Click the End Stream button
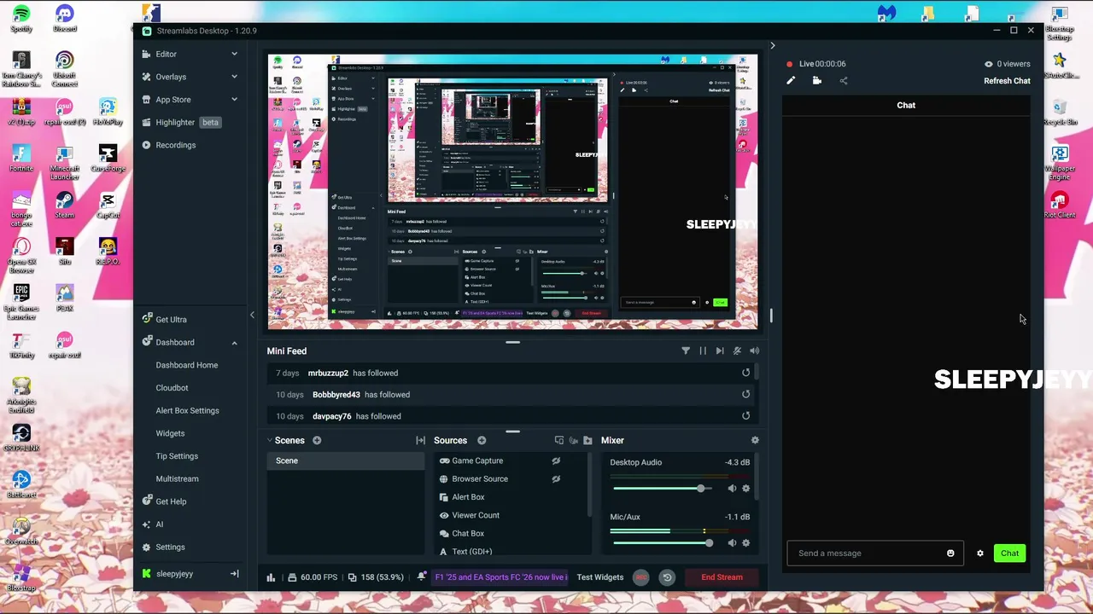Image resolution: width=1093 pixels, height=614 pixels. coord(722,577)
